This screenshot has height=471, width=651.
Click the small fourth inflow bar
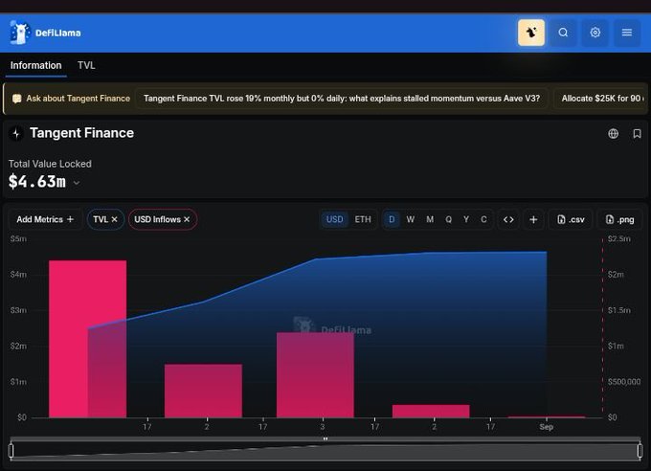pyautogui.click(x=431, y=411)
